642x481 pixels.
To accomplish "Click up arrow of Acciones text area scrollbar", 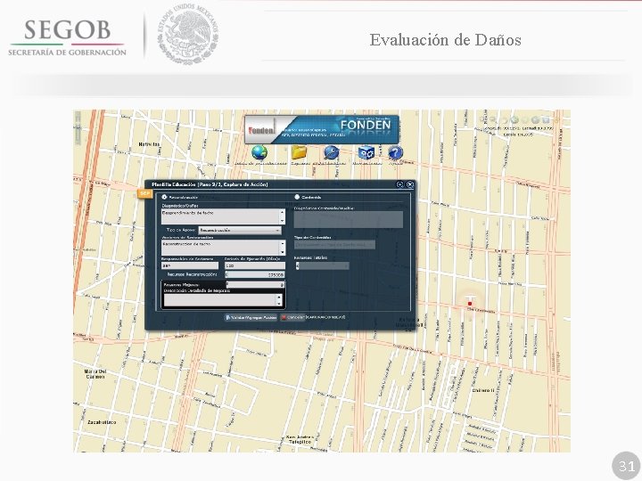I will [282, 243].
